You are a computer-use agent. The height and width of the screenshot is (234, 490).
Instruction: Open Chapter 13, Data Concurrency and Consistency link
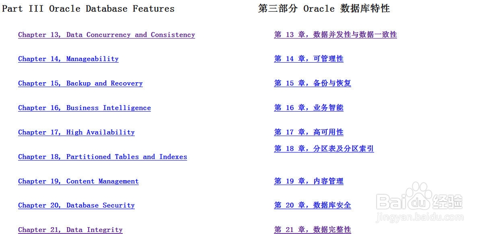[x=106, y=35]
